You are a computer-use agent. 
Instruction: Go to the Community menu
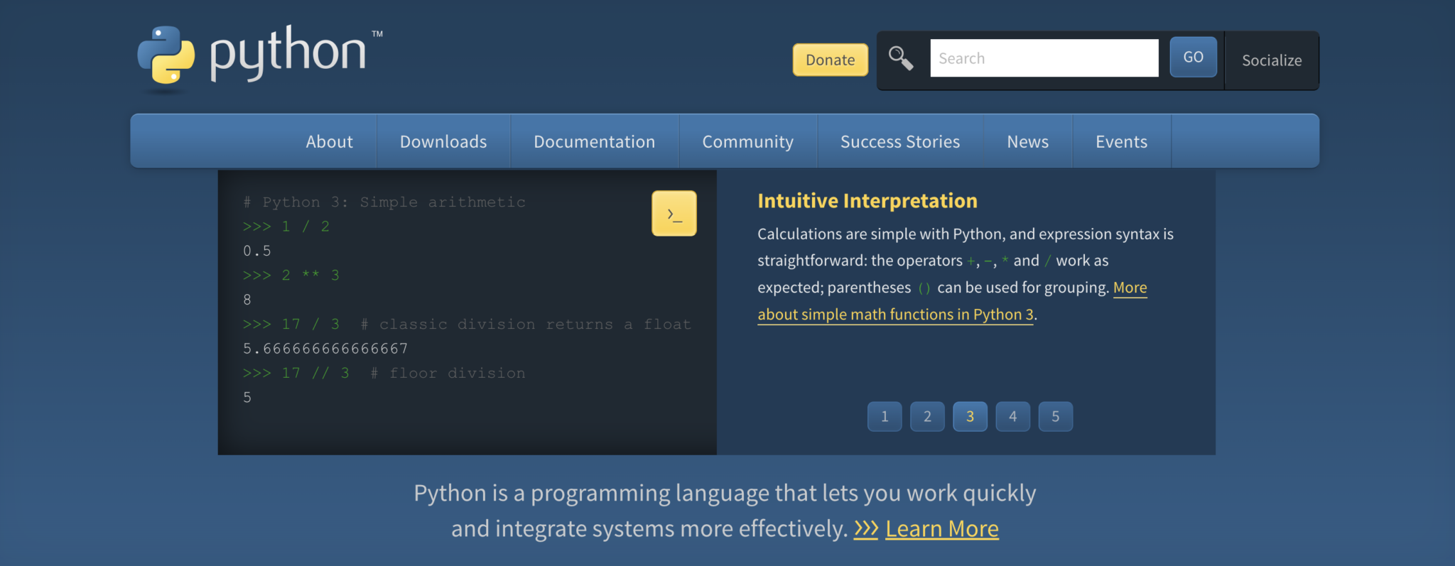point(747,142)
